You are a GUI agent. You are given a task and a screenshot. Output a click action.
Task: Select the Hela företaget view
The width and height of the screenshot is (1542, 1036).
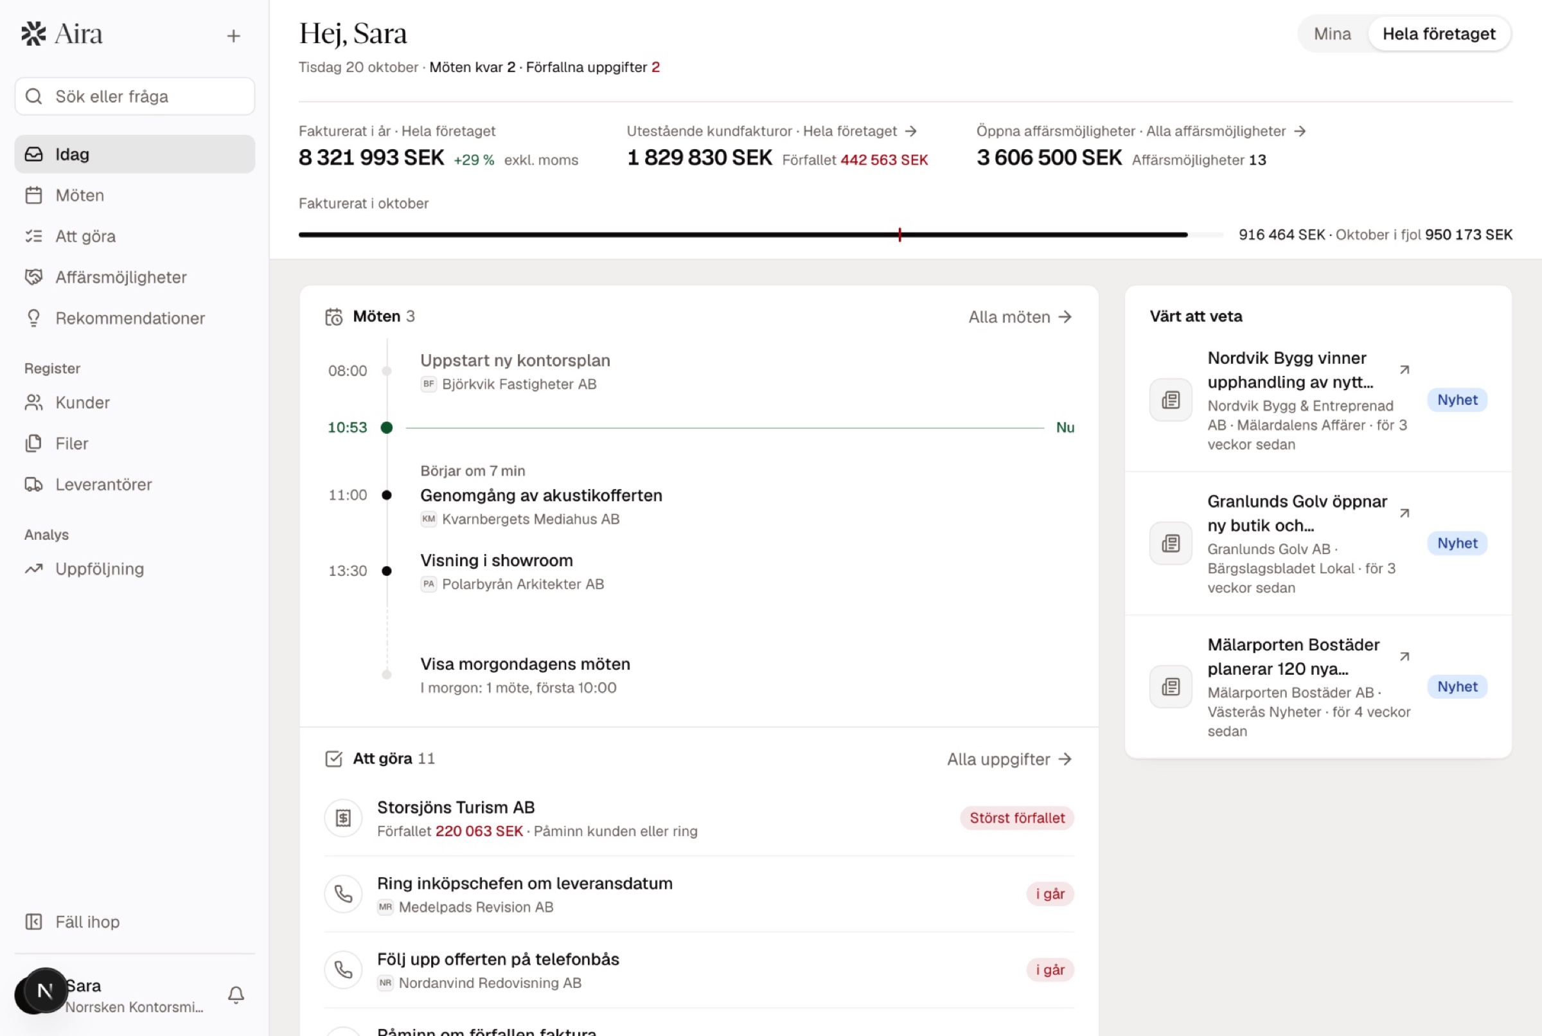(1439, 34)
